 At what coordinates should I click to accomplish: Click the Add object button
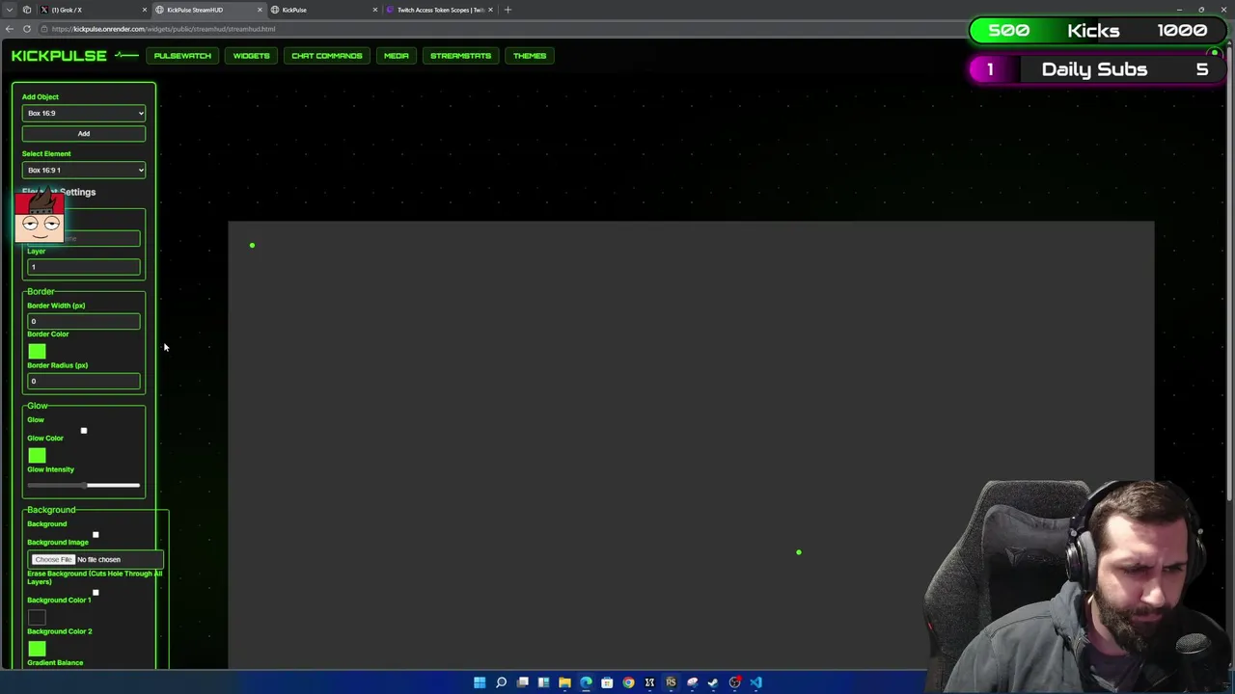(84, 134)
